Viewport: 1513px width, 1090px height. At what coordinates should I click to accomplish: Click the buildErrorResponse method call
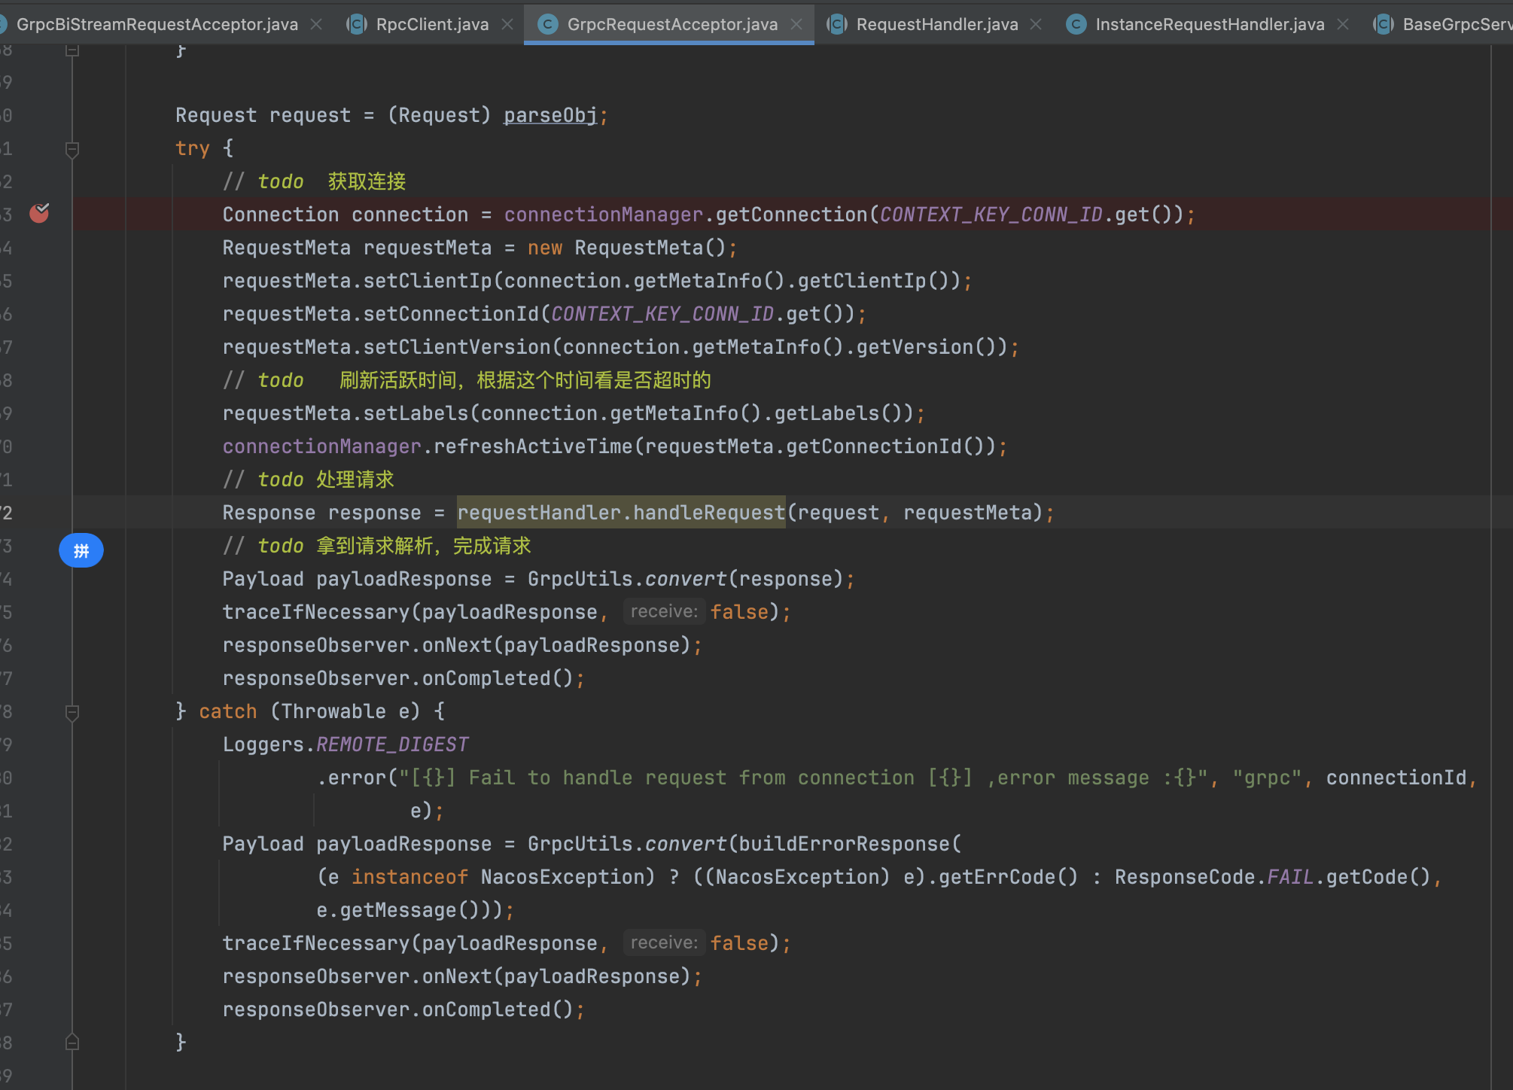point(844,844)
